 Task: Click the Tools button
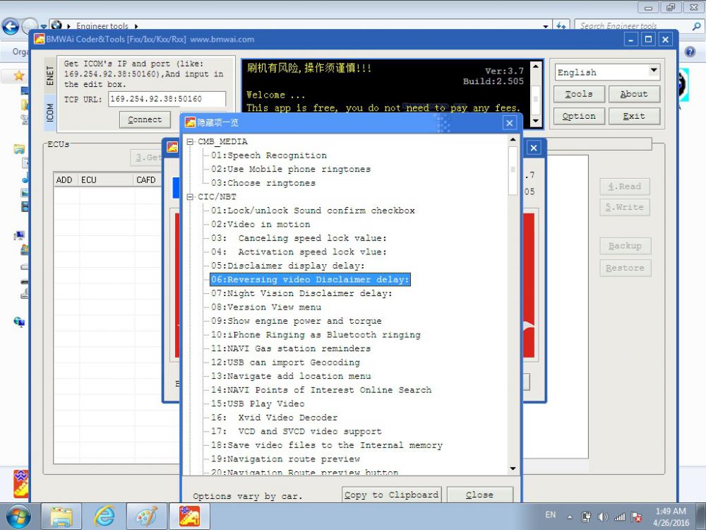578,94
